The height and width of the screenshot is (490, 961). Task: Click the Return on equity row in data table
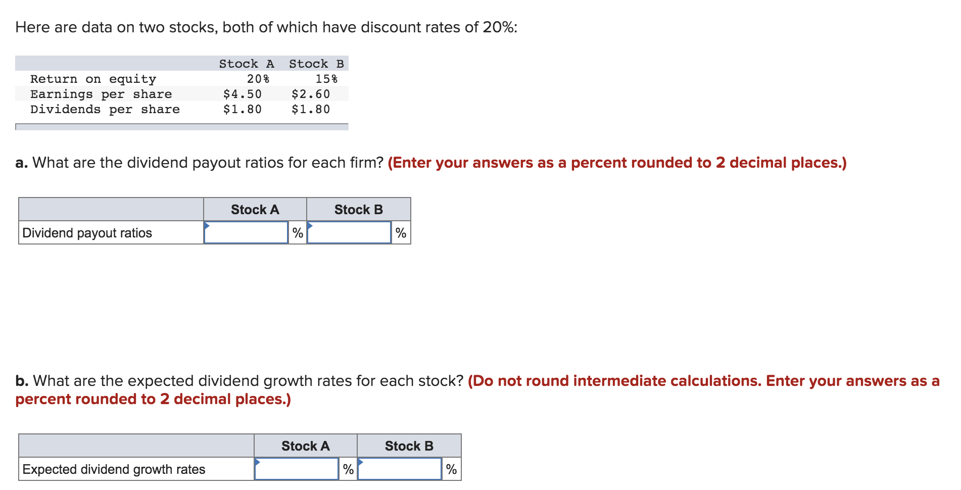click(x=93, y=78)
